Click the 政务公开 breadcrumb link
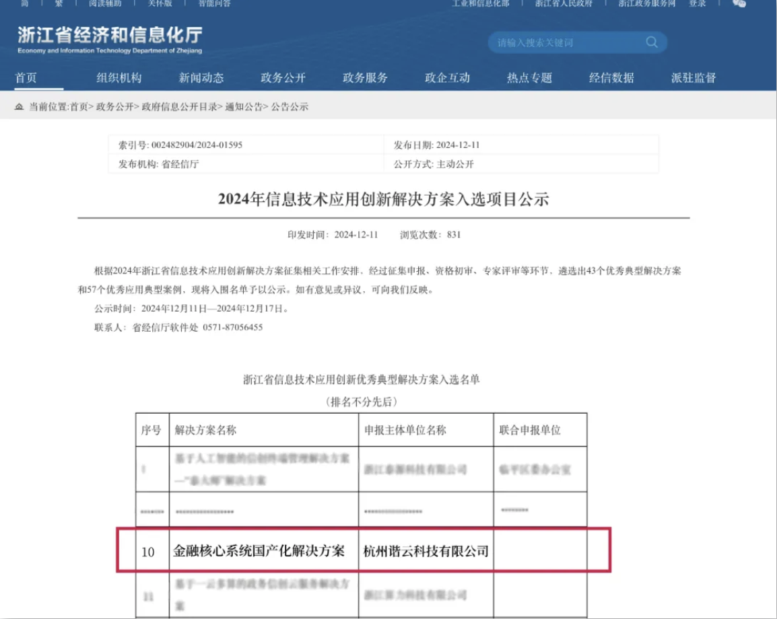The image size is (777, 619). click(114, 106)
